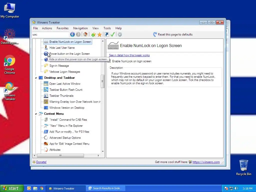This screenshot has width=256, height=192.
Task: Click the create shortcut arrow toolbar icon
Action: pos(106,34)
